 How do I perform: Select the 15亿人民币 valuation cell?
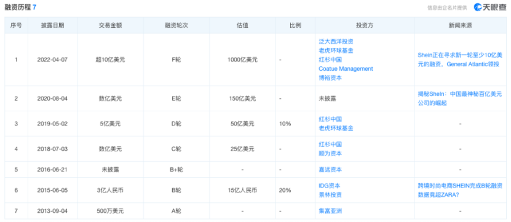242,191
